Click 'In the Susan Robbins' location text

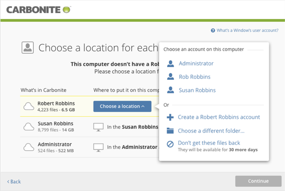pyautogui.click(x=133, y=127)
